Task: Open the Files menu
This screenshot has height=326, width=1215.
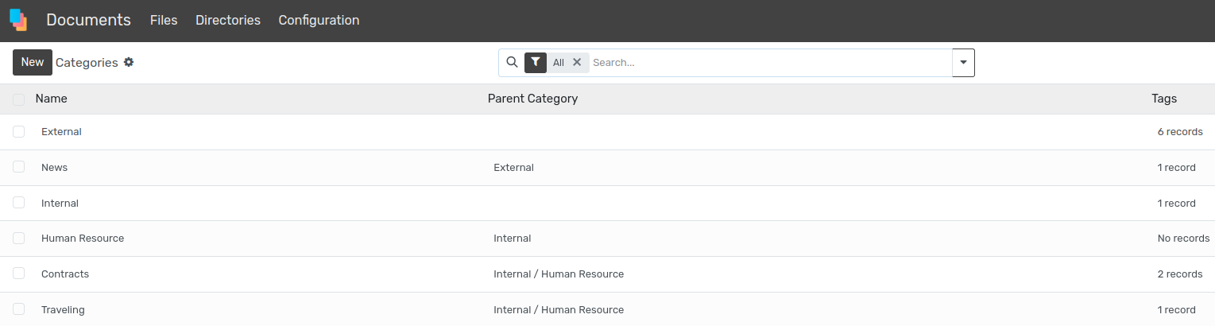Action: tap(164, 21)
